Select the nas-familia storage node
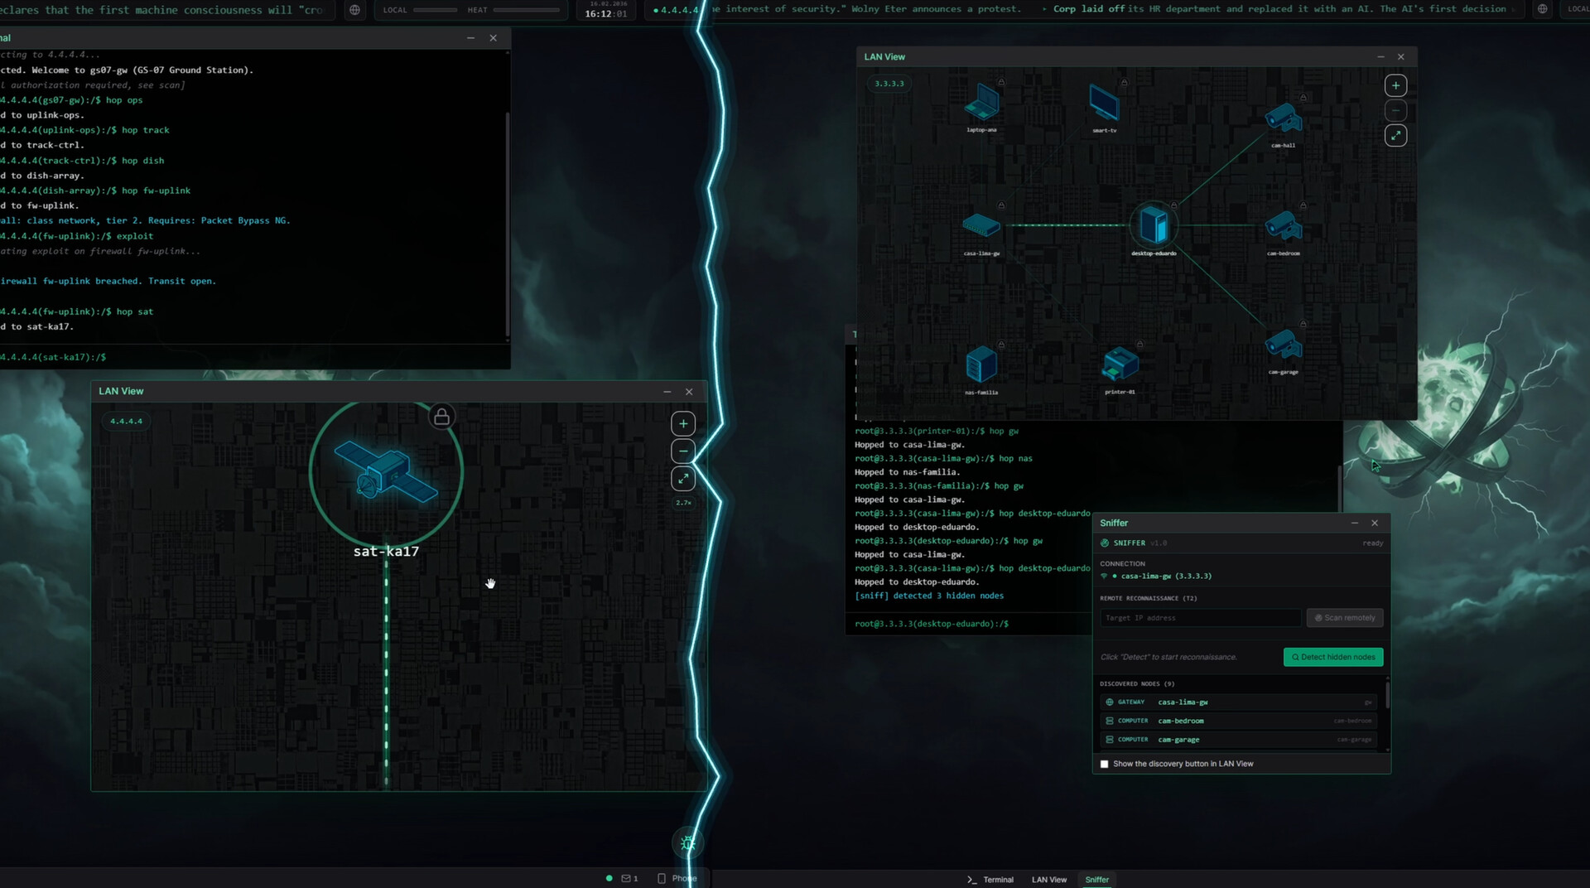1590x888 pixels. pyautogui.click(x=981, y=364)
